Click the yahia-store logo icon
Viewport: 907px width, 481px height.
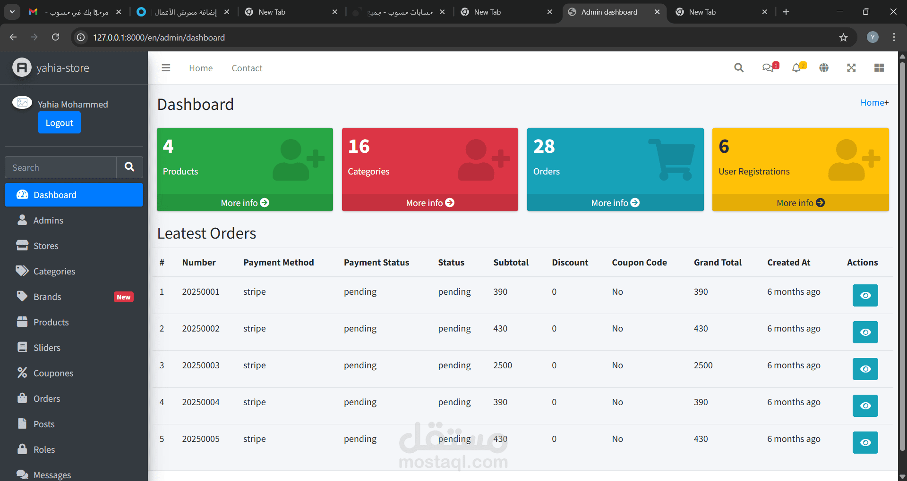[22, 68]
